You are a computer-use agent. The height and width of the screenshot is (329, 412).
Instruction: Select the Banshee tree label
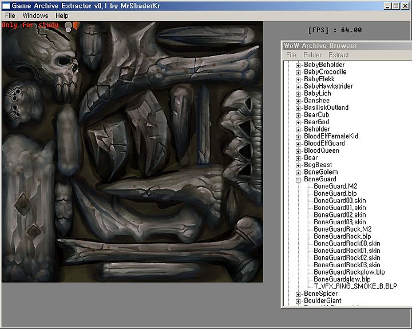(316, 100)
